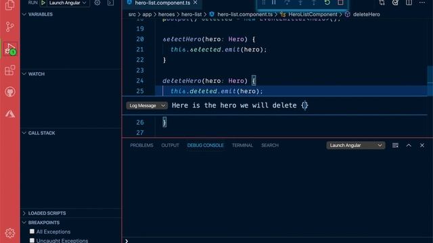Pause the debug session

[273, 3]
